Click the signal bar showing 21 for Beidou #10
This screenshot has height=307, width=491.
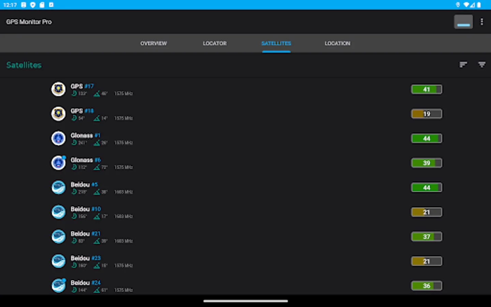point(427,212)
